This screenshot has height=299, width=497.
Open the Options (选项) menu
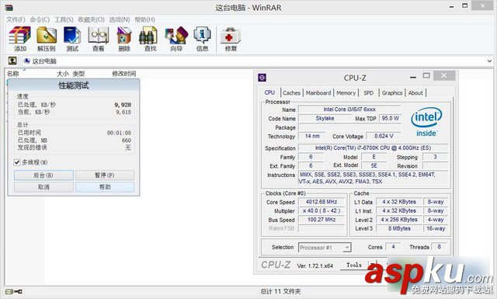click(x=120, y=19)
